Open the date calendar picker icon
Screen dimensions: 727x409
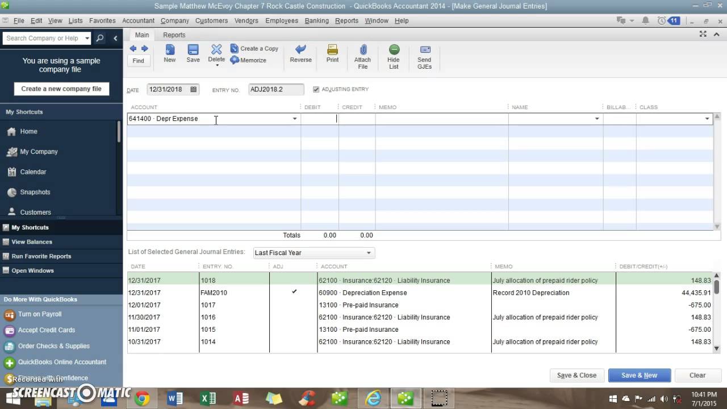tap(193, 90)
